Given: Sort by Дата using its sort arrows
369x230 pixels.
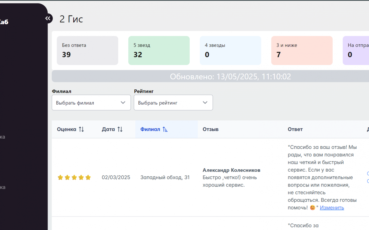Looking at the screenshot, I should pos(120,129).
